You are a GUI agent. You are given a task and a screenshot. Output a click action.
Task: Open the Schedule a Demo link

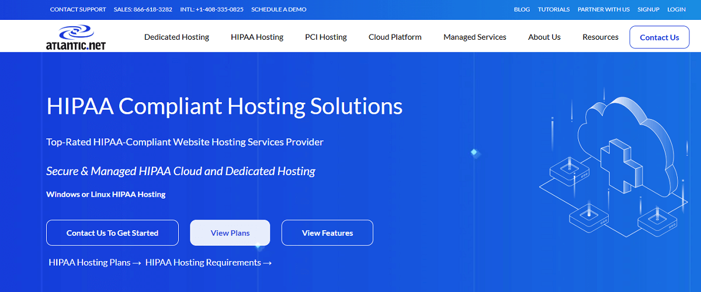click(x=279, y=9)
